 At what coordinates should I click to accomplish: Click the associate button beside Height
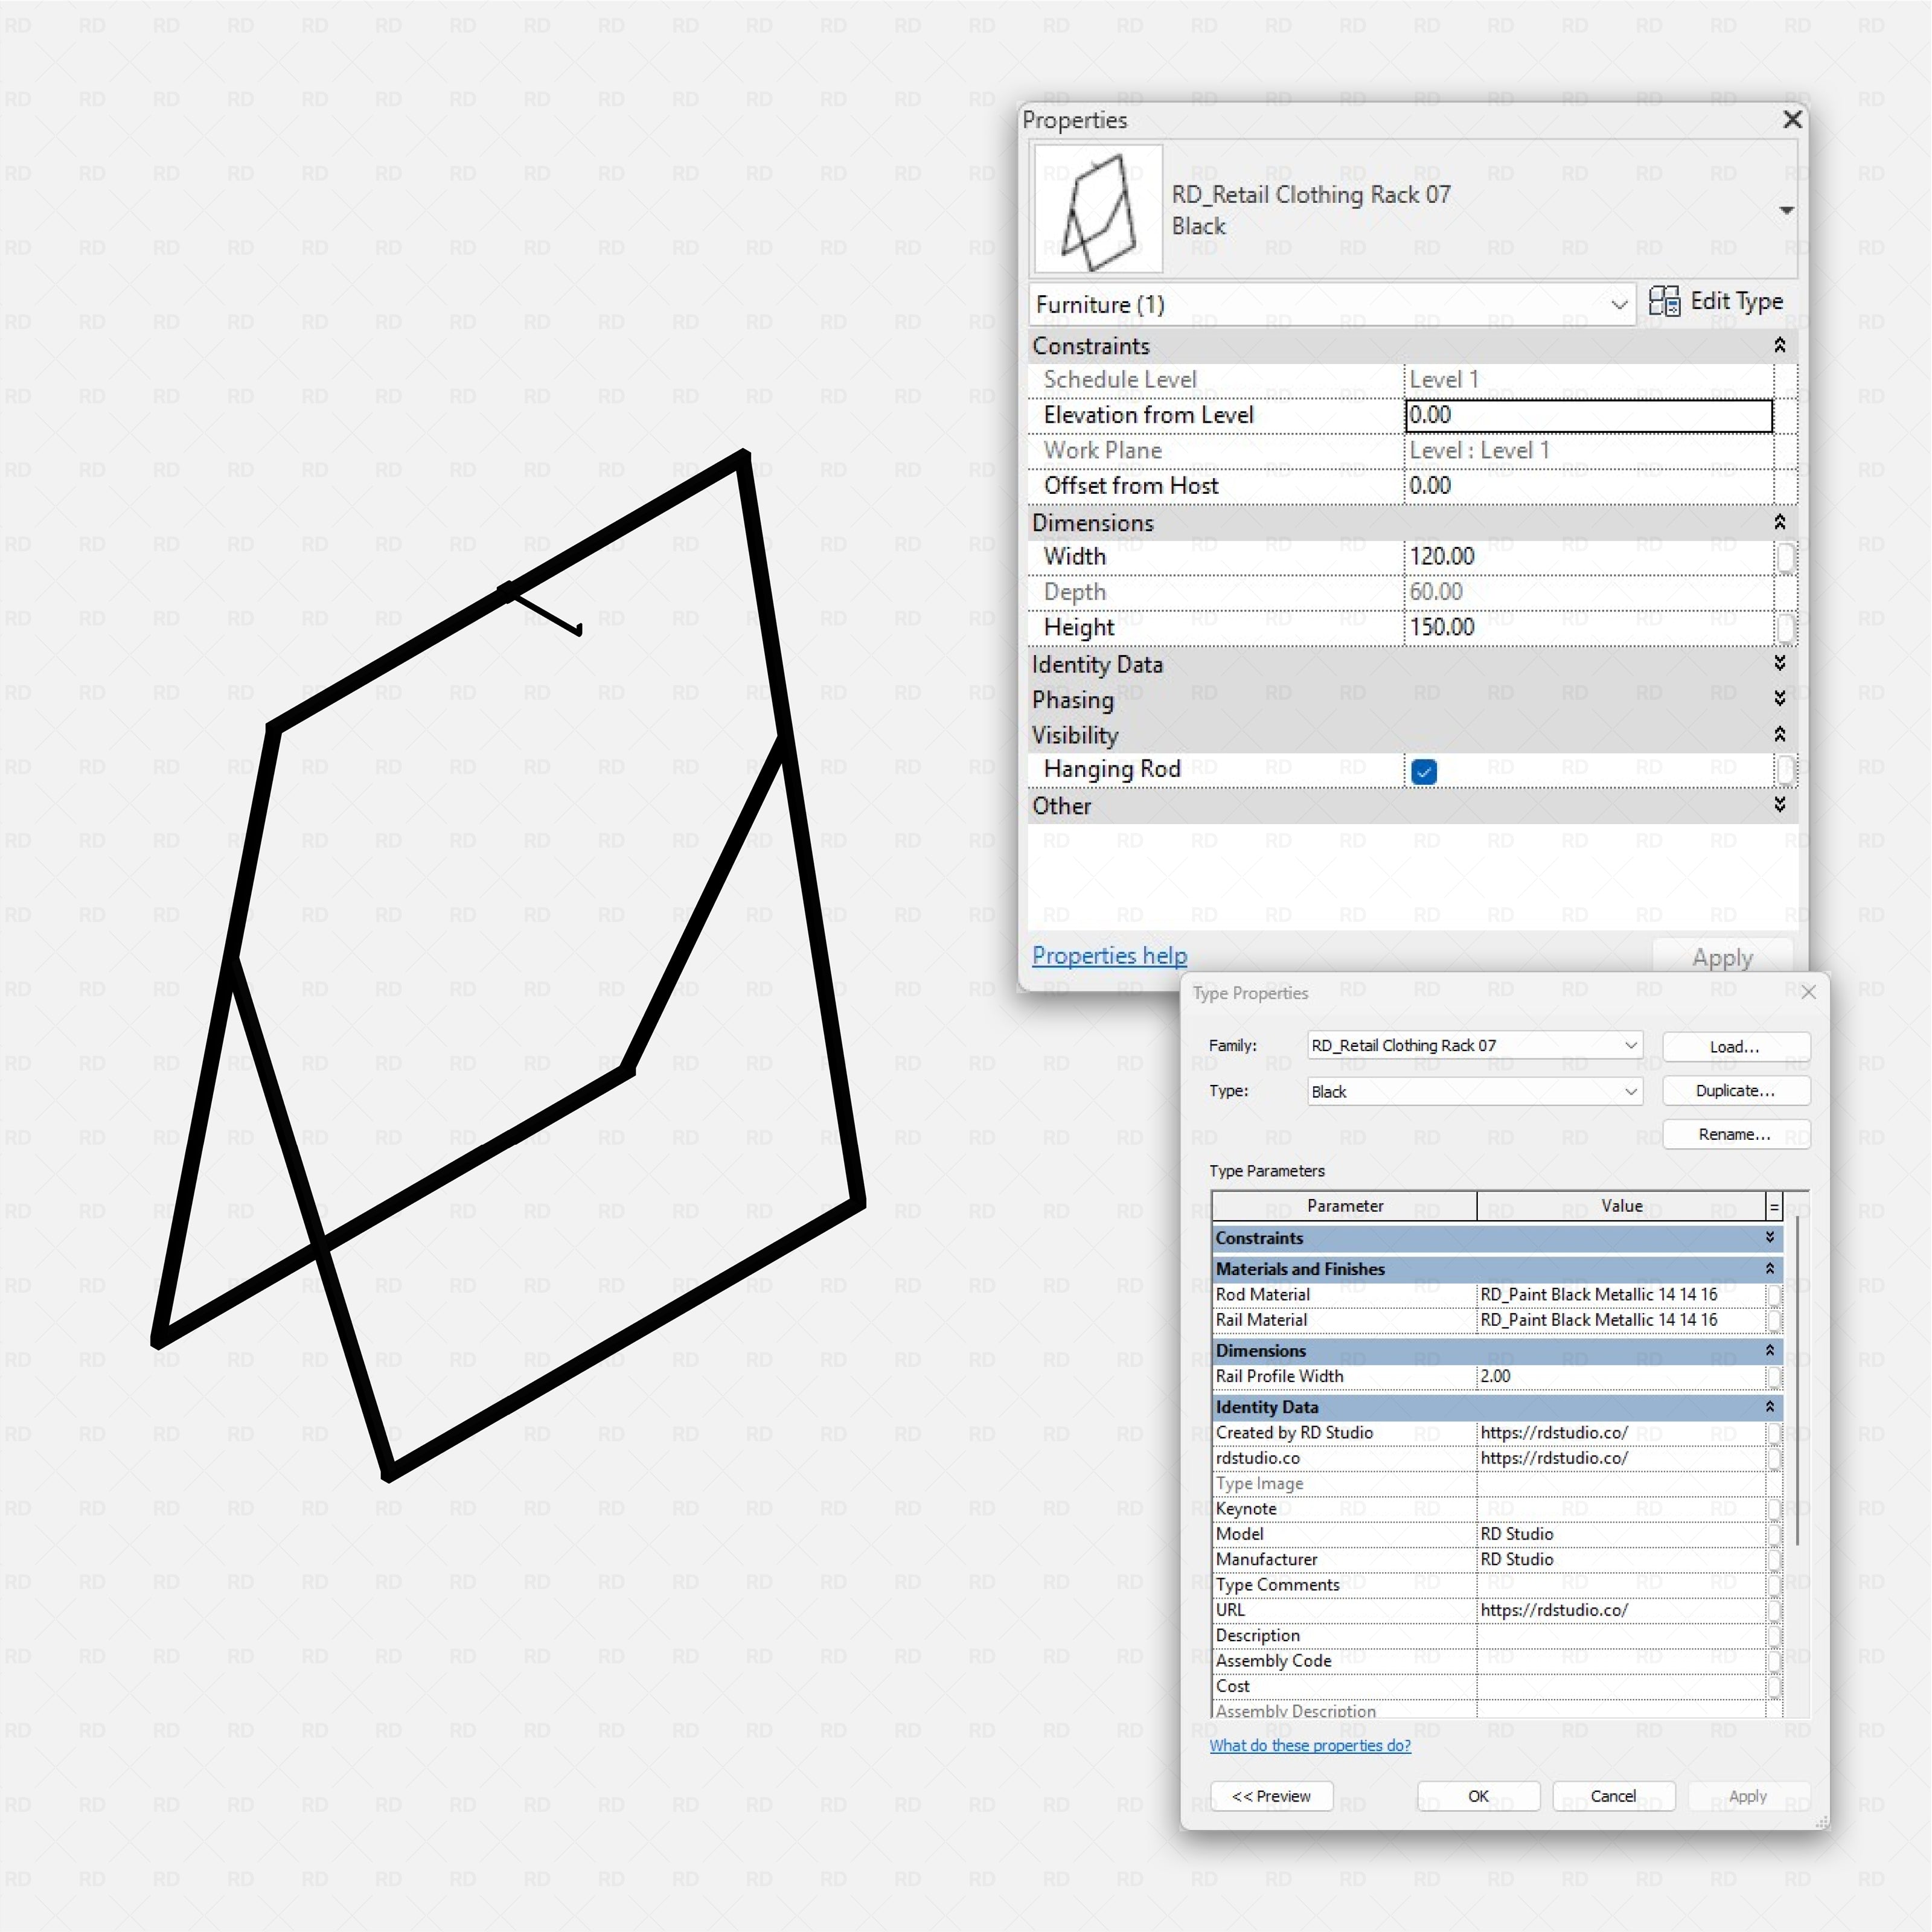click(x=1786, y=628)
